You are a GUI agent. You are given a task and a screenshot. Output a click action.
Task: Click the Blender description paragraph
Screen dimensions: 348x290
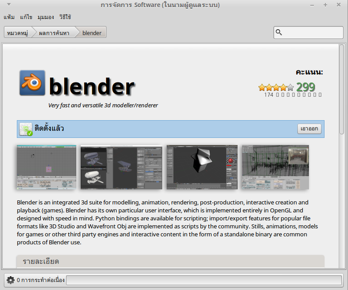[168, 222]
